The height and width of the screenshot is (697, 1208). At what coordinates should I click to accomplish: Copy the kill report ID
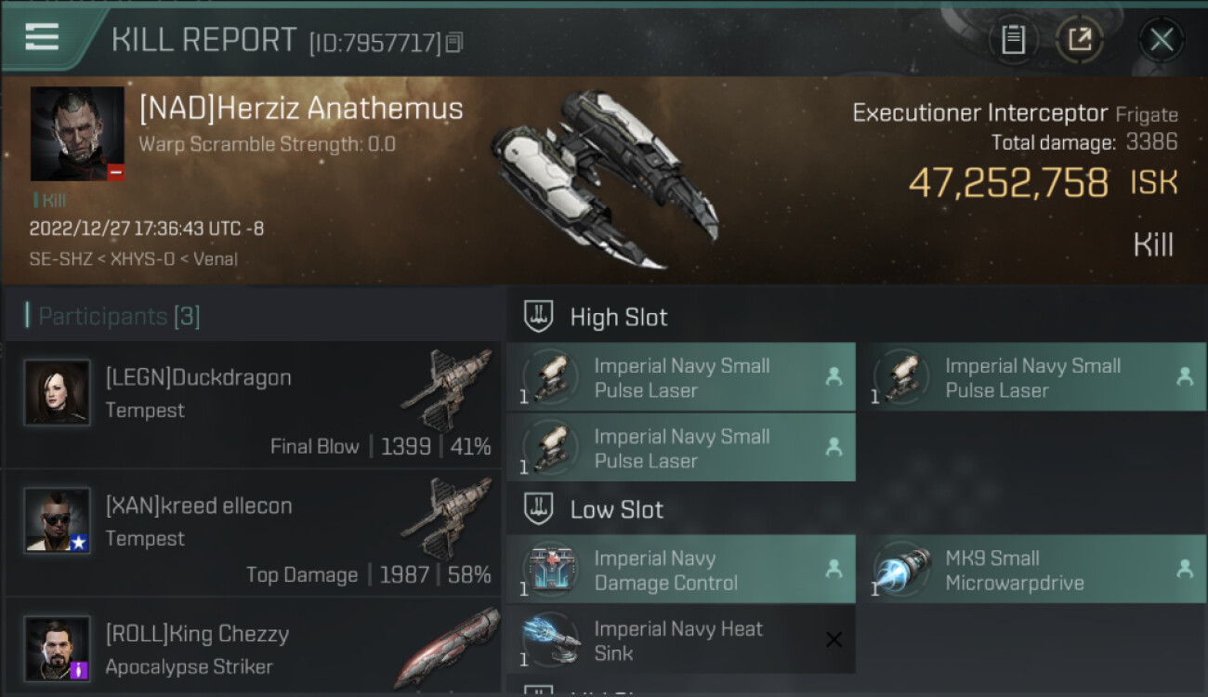pos(454,43)
